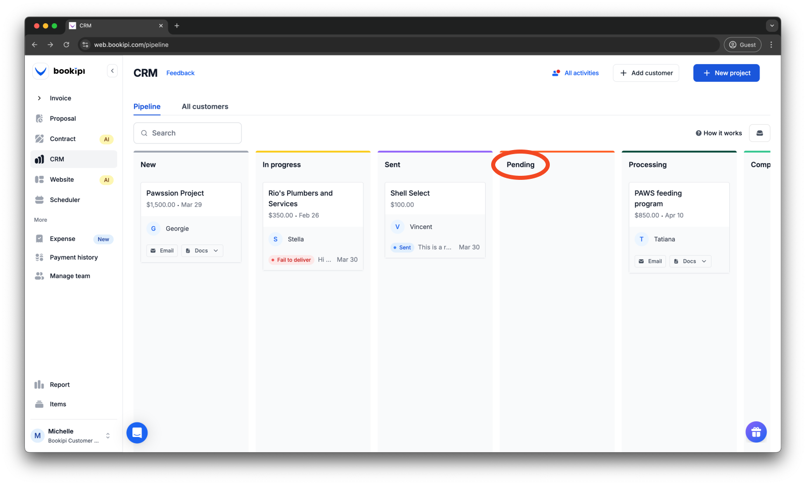Click Add customer button
The image size is (806, 485).
pyautogui.click(x=646, y=73)
